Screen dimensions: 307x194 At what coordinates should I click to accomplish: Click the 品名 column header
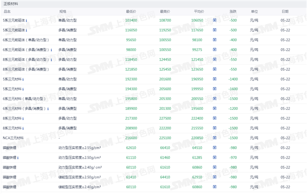[x=7, y=11]
